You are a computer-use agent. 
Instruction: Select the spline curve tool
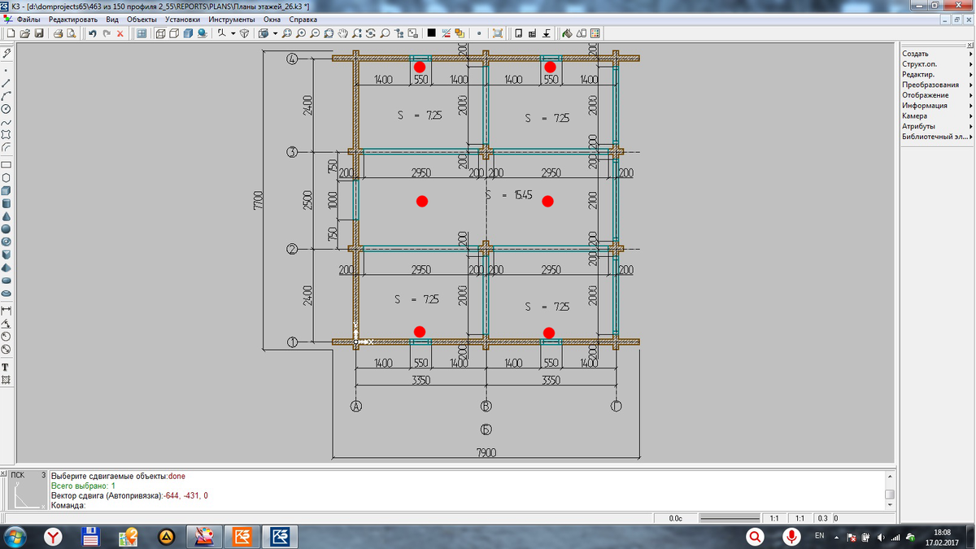coord(7,122)
